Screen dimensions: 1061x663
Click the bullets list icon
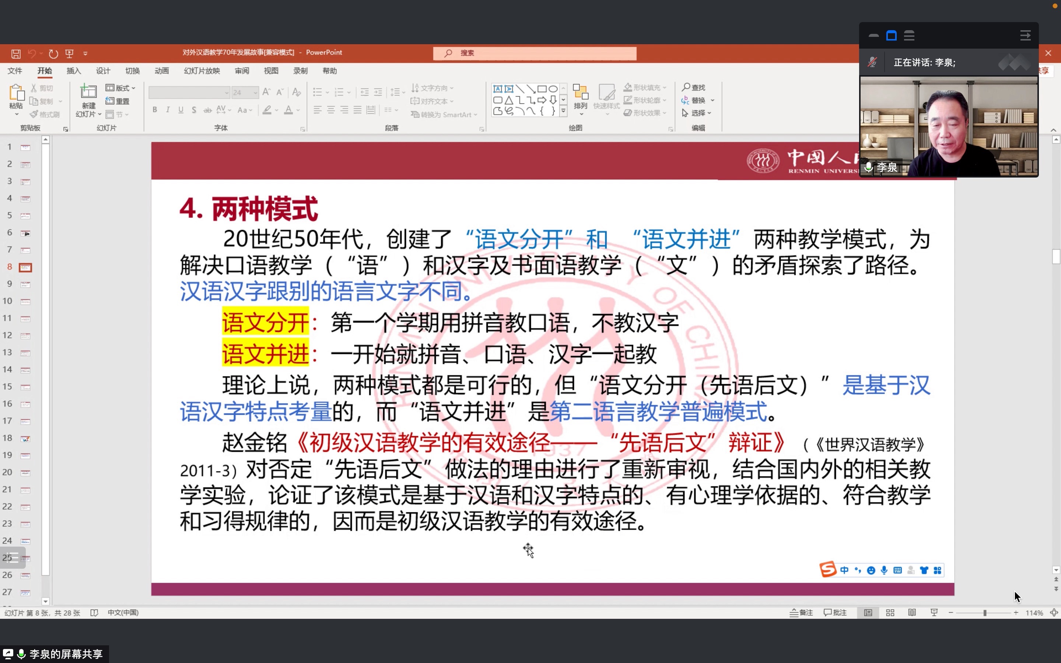pyautogui.click(x=318, y=92)
